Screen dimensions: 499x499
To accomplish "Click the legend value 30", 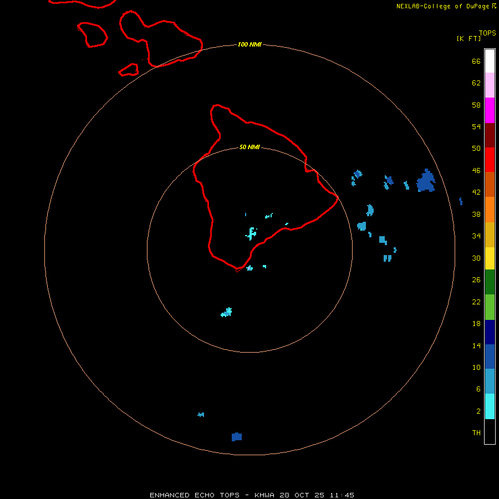I will [x=476, y=258].
